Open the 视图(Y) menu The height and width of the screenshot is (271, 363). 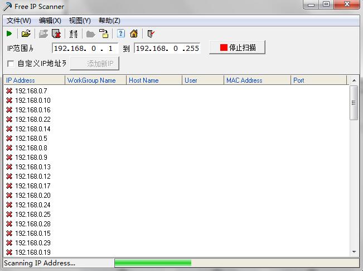[79, 21]
